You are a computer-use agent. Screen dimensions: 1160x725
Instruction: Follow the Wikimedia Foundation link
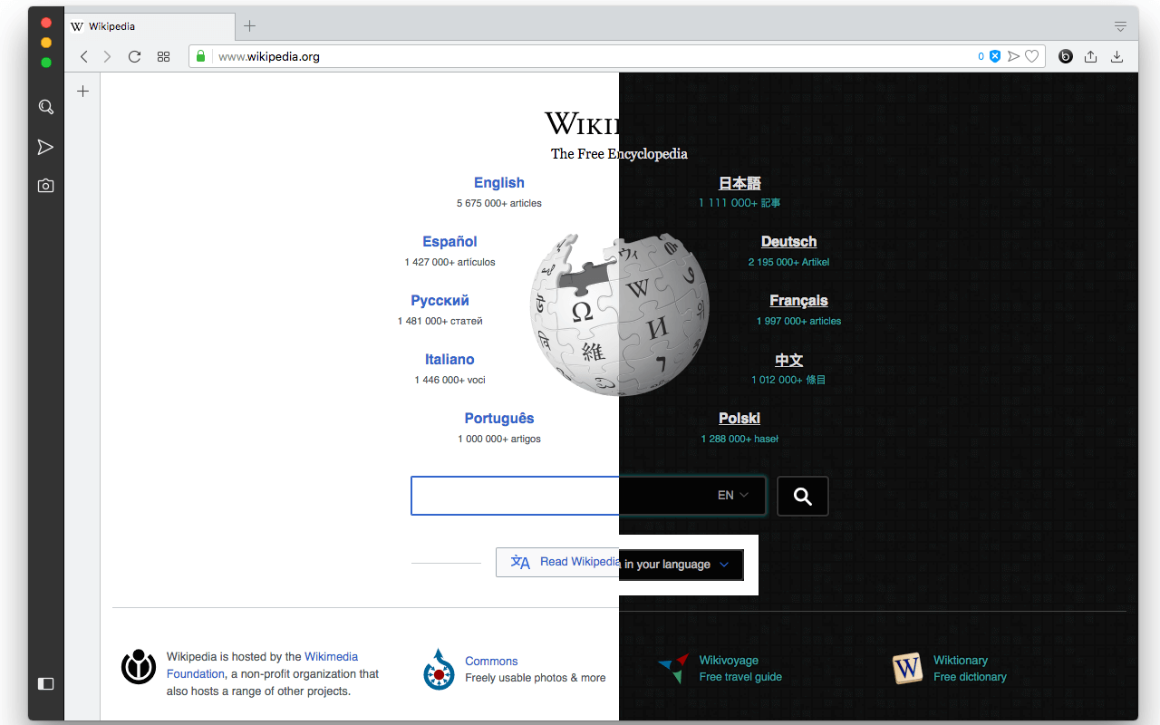pyautogui.click(x=263, y=665)
